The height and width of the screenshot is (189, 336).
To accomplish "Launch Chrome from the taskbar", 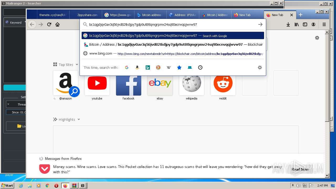I will [x=47, y=186].
